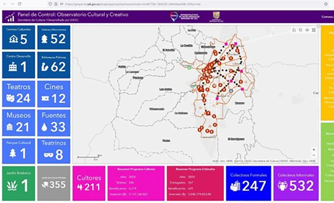The height and width of the screenshot is (203, 334).
Task: Click the green circle marker on map
Action: (189, 67)
